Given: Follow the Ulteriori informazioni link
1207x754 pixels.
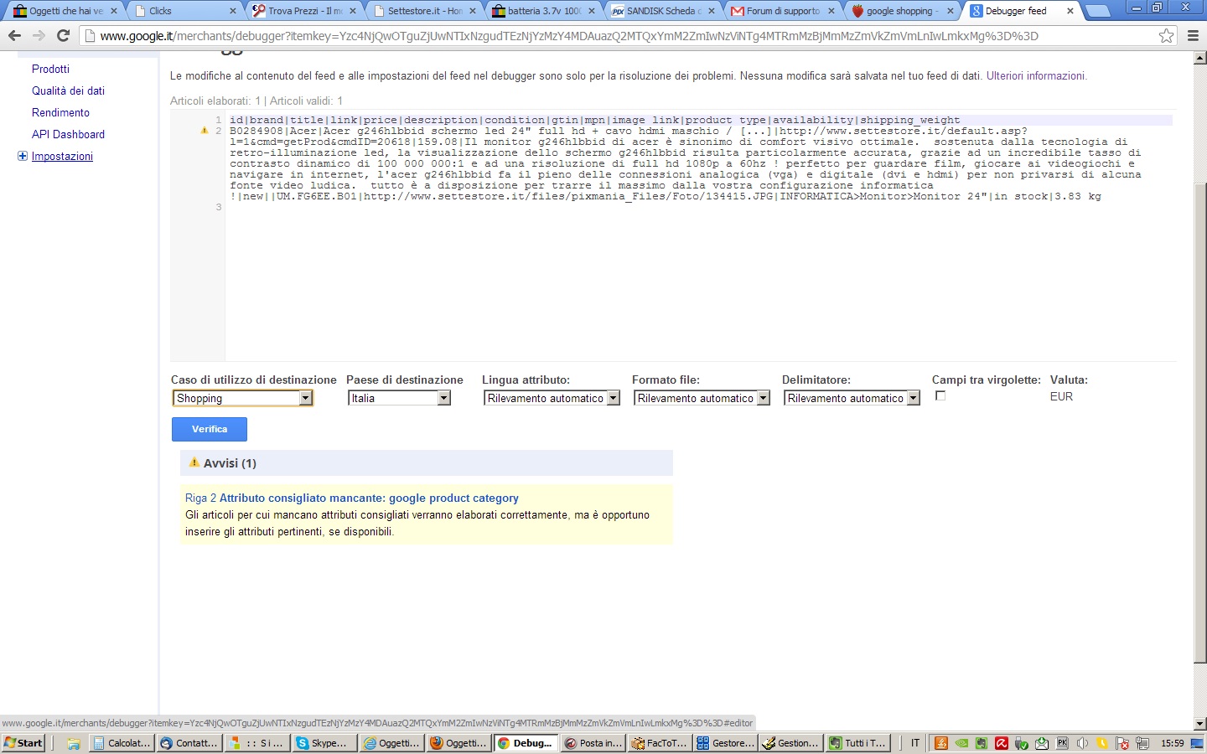Looking at the screenshot, I should pos(1036,75).
